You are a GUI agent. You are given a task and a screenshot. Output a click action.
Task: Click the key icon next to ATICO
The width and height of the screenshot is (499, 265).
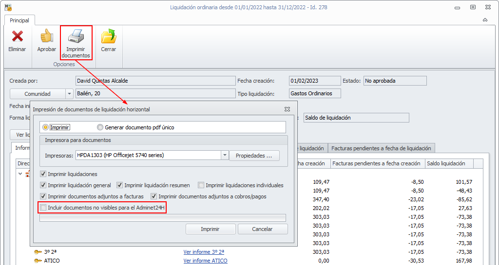pos(38,261)
